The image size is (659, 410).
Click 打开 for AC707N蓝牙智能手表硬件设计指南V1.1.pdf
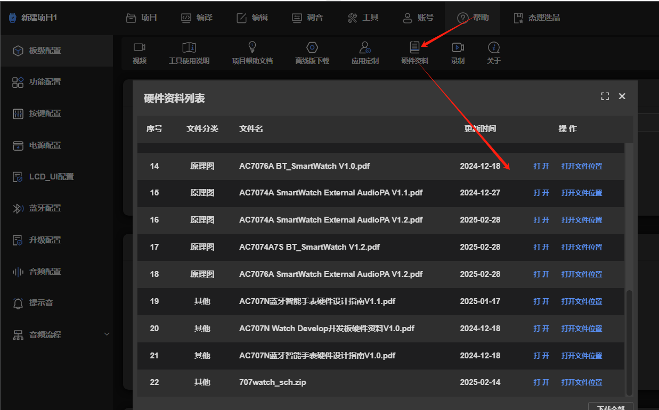(541, 301)
